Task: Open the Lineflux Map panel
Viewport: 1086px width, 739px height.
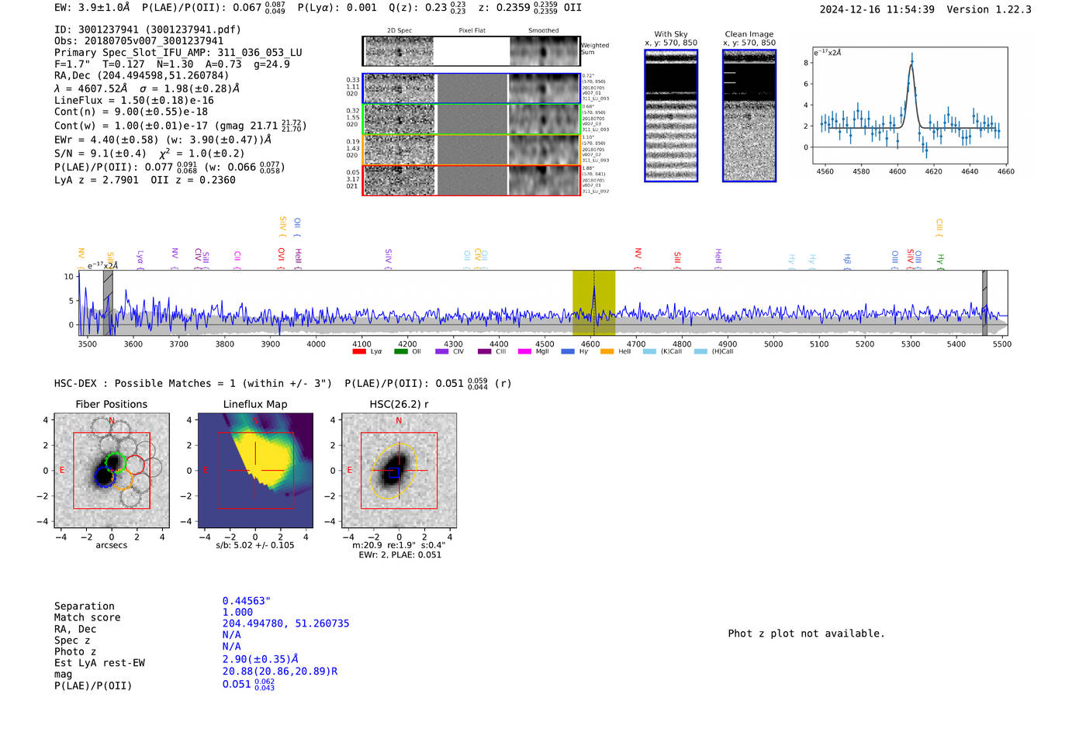Action: click(x=255, y=471)
